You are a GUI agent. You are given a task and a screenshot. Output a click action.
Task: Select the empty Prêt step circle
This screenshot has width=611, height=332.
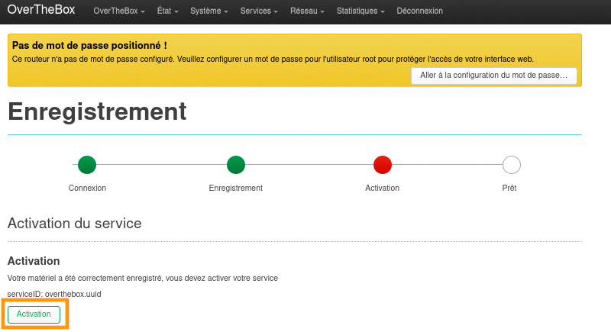511,164
